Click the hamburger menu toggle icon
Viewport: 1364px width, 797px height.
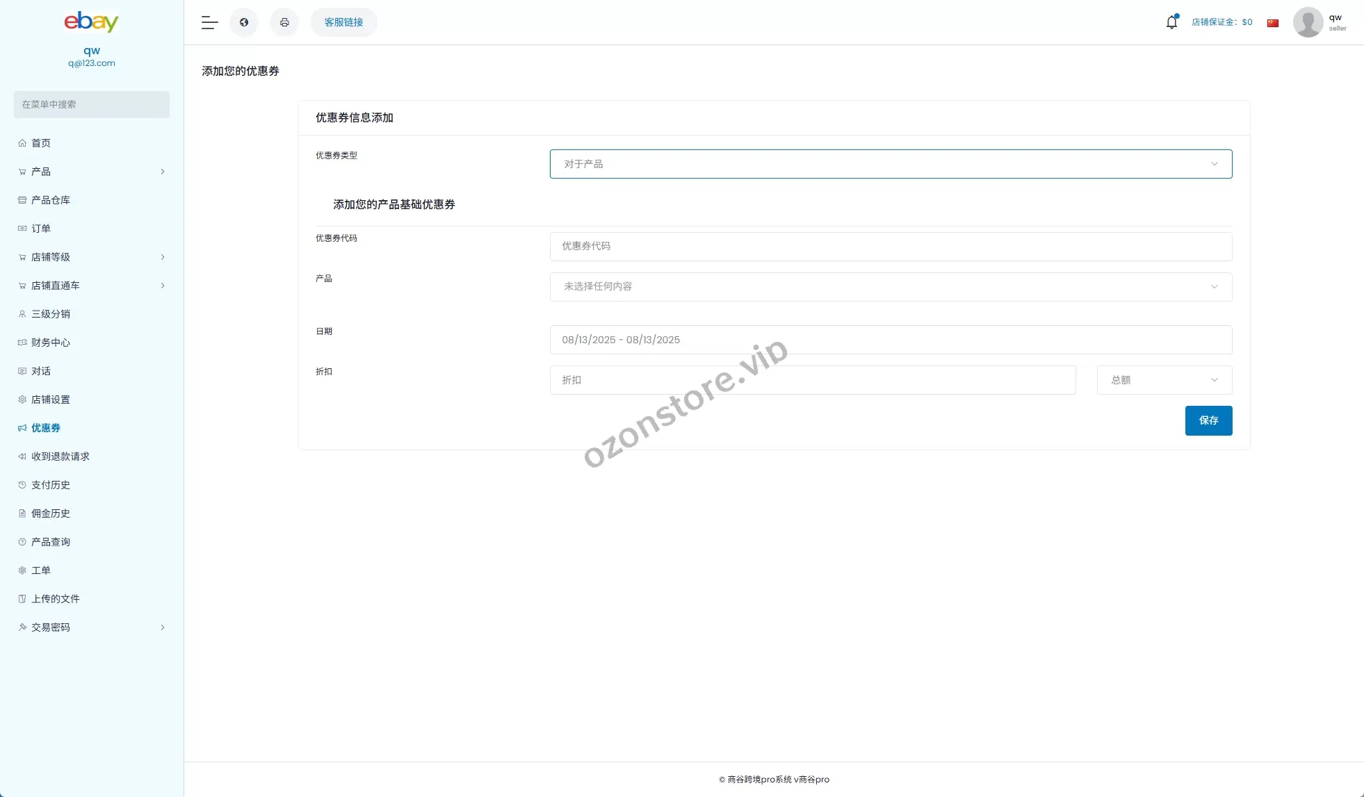209,22
